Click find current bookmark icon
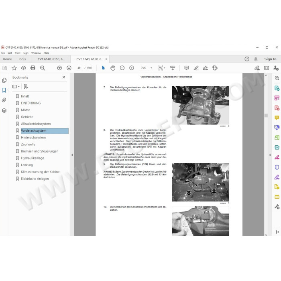 click(x=26, y=87)
